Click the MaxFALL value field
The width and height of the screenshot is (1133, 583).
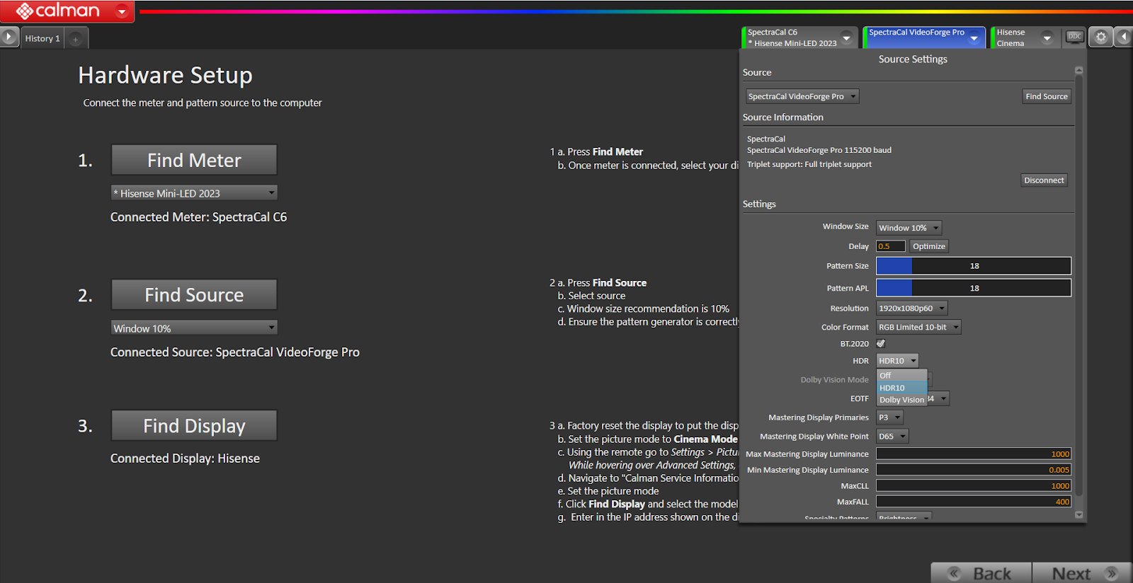click(x=974, y=502)
